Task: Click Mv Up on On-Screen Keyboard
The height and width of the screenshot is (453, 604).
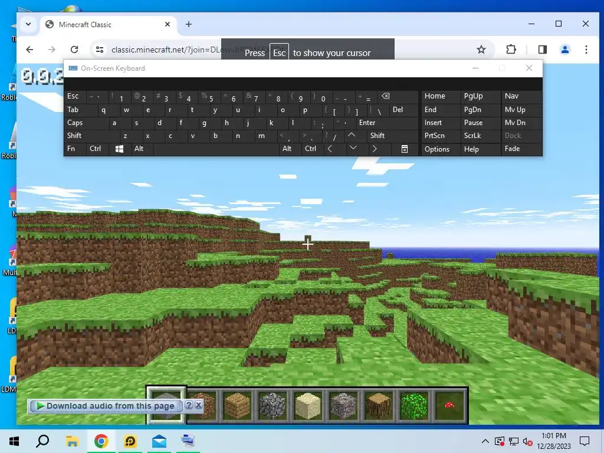Action: pos(521,110)
